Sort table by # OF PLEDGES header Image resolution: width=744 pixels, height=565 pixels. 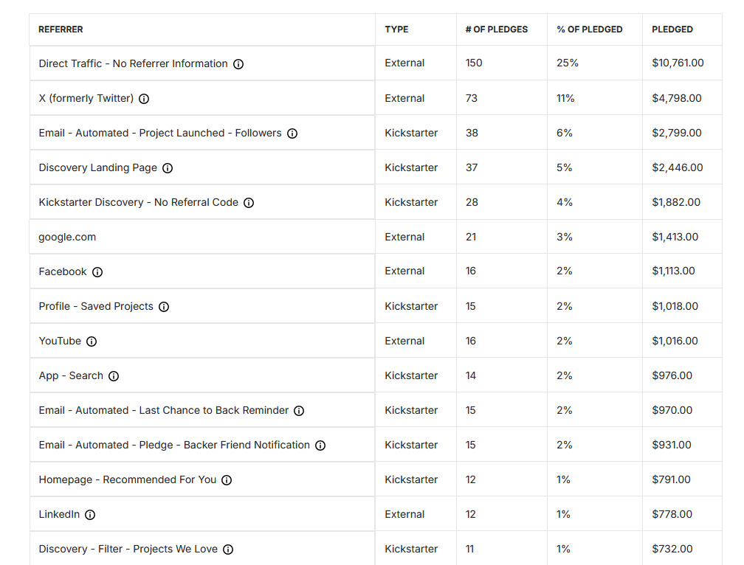(496, 30)
